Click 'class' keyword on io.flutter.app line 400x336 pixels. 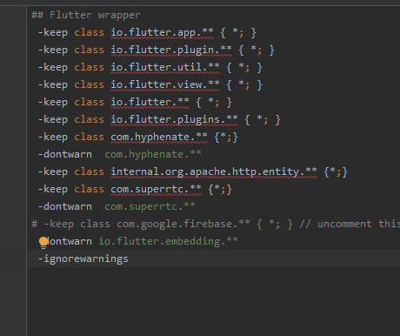(x=89, y=32)
